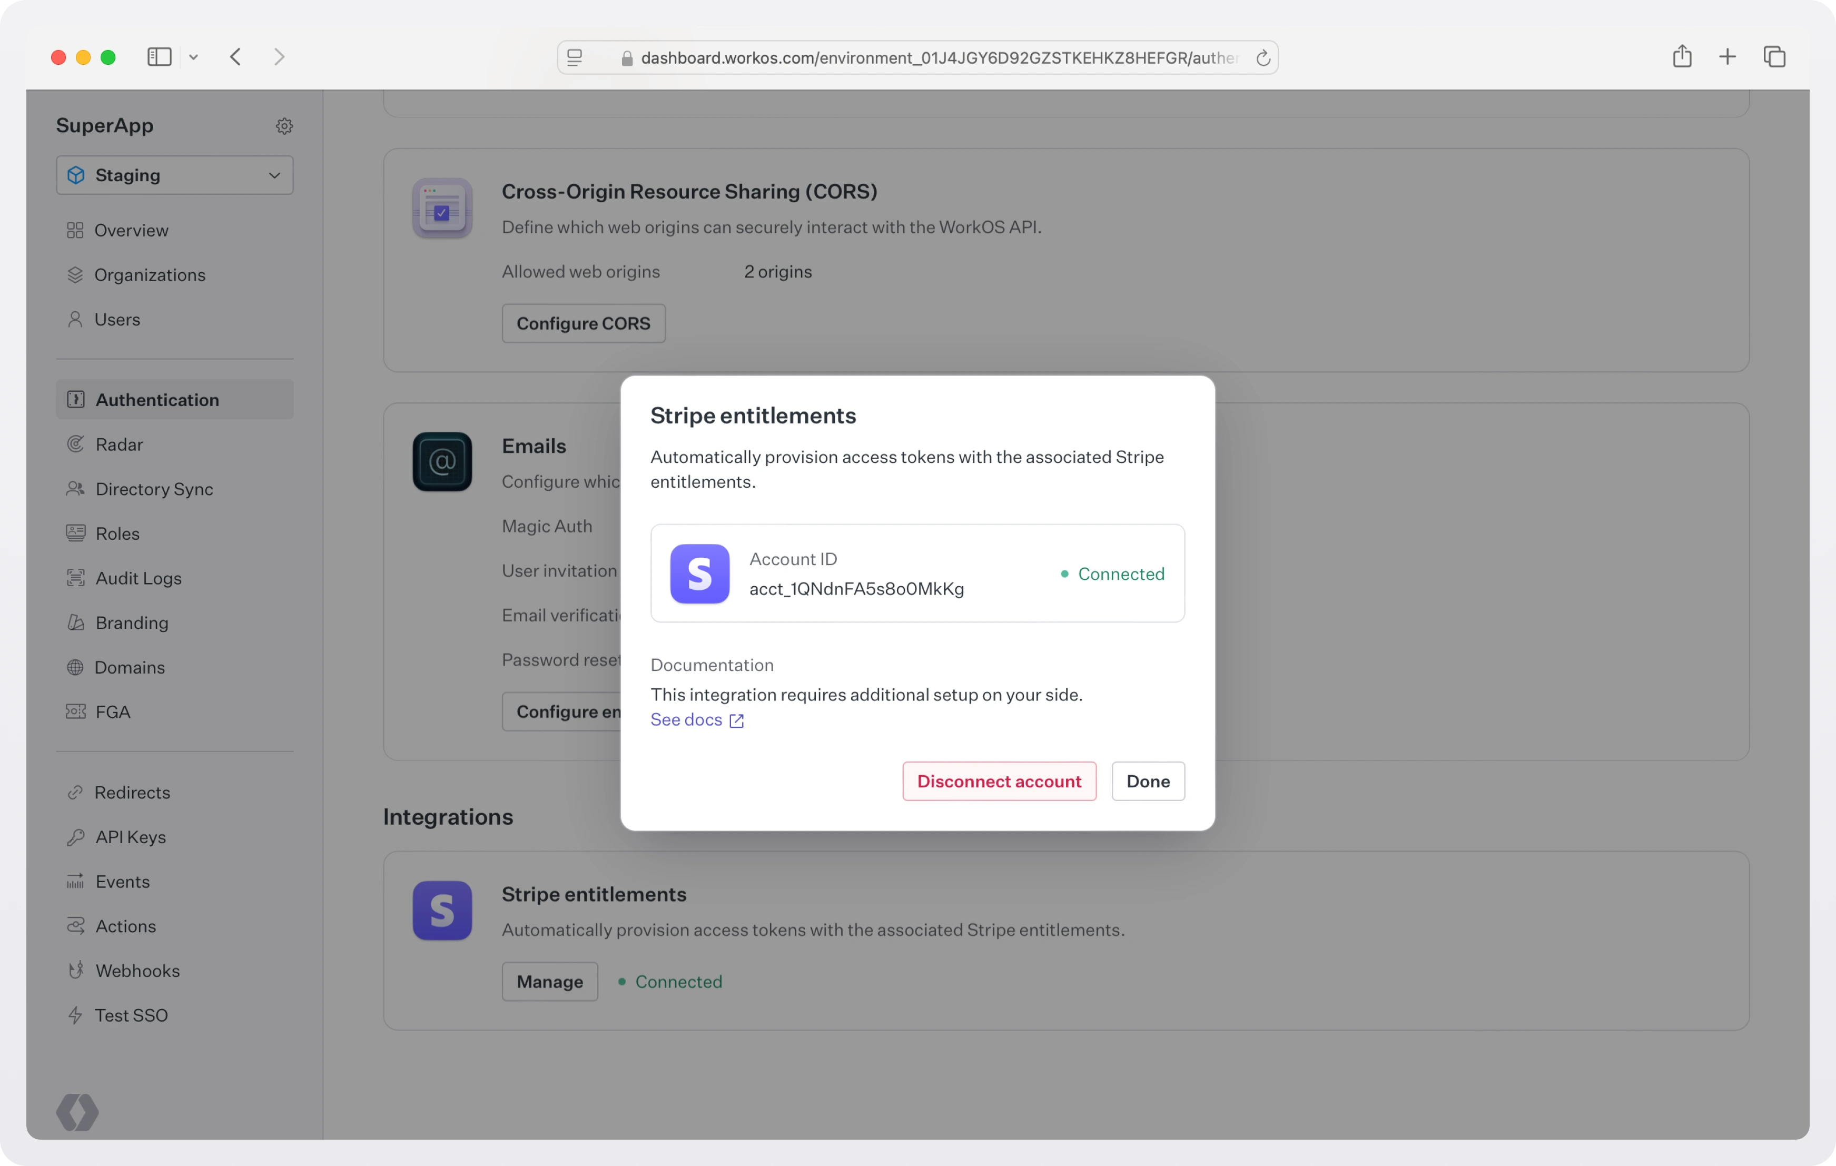
Task: Go forward with browser forward arrow
Action: pos(279,57)
